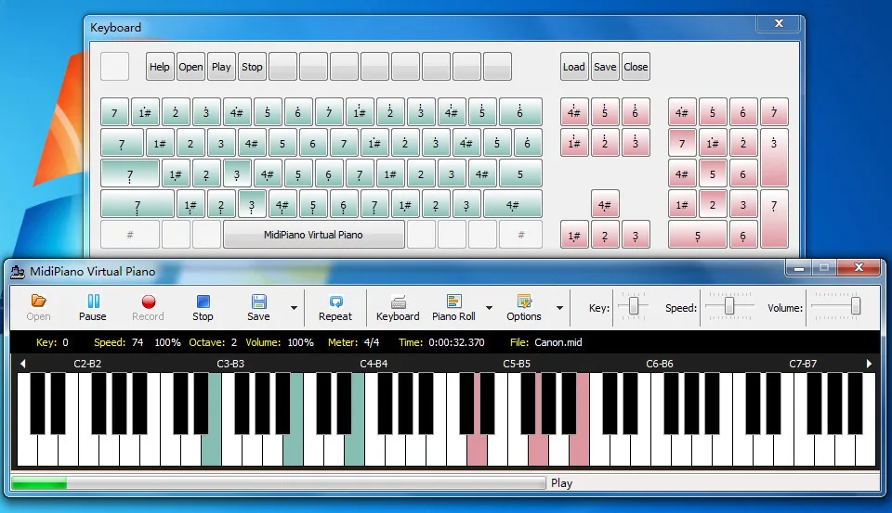Viewport: 892px width, 513px height.
Task: Close the Keyboard window with X
Action: coord(779,23)
